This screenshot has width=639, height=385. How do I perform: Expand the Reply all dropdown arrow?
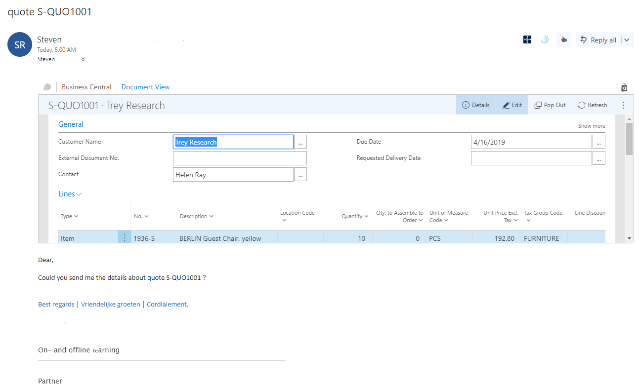[x=627, y=40]
